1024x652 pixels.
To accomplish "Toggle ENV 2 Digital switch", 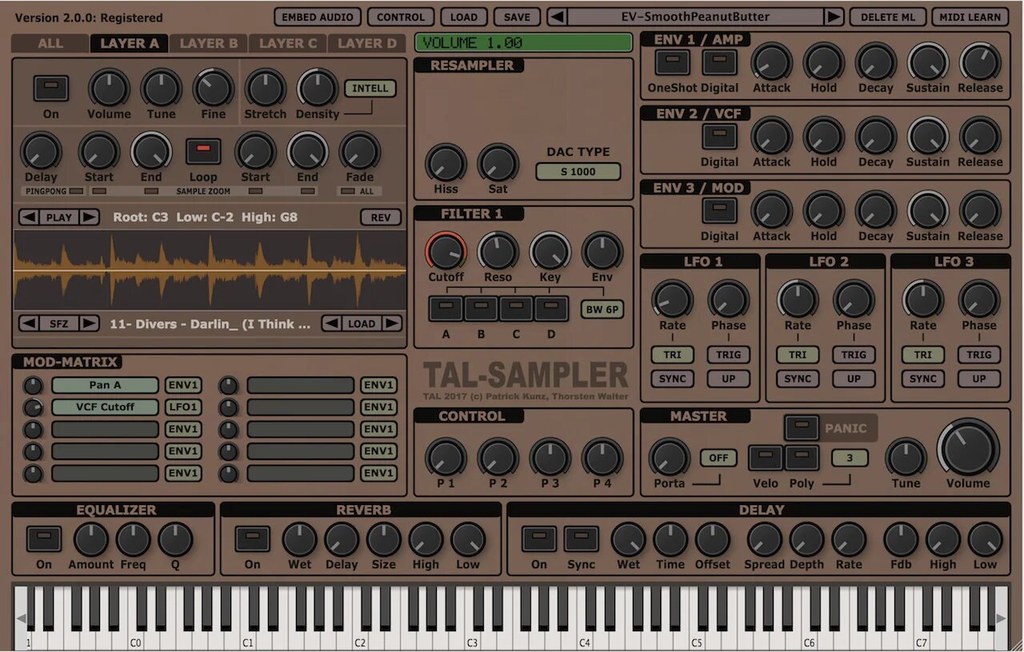I will [719, 137].
